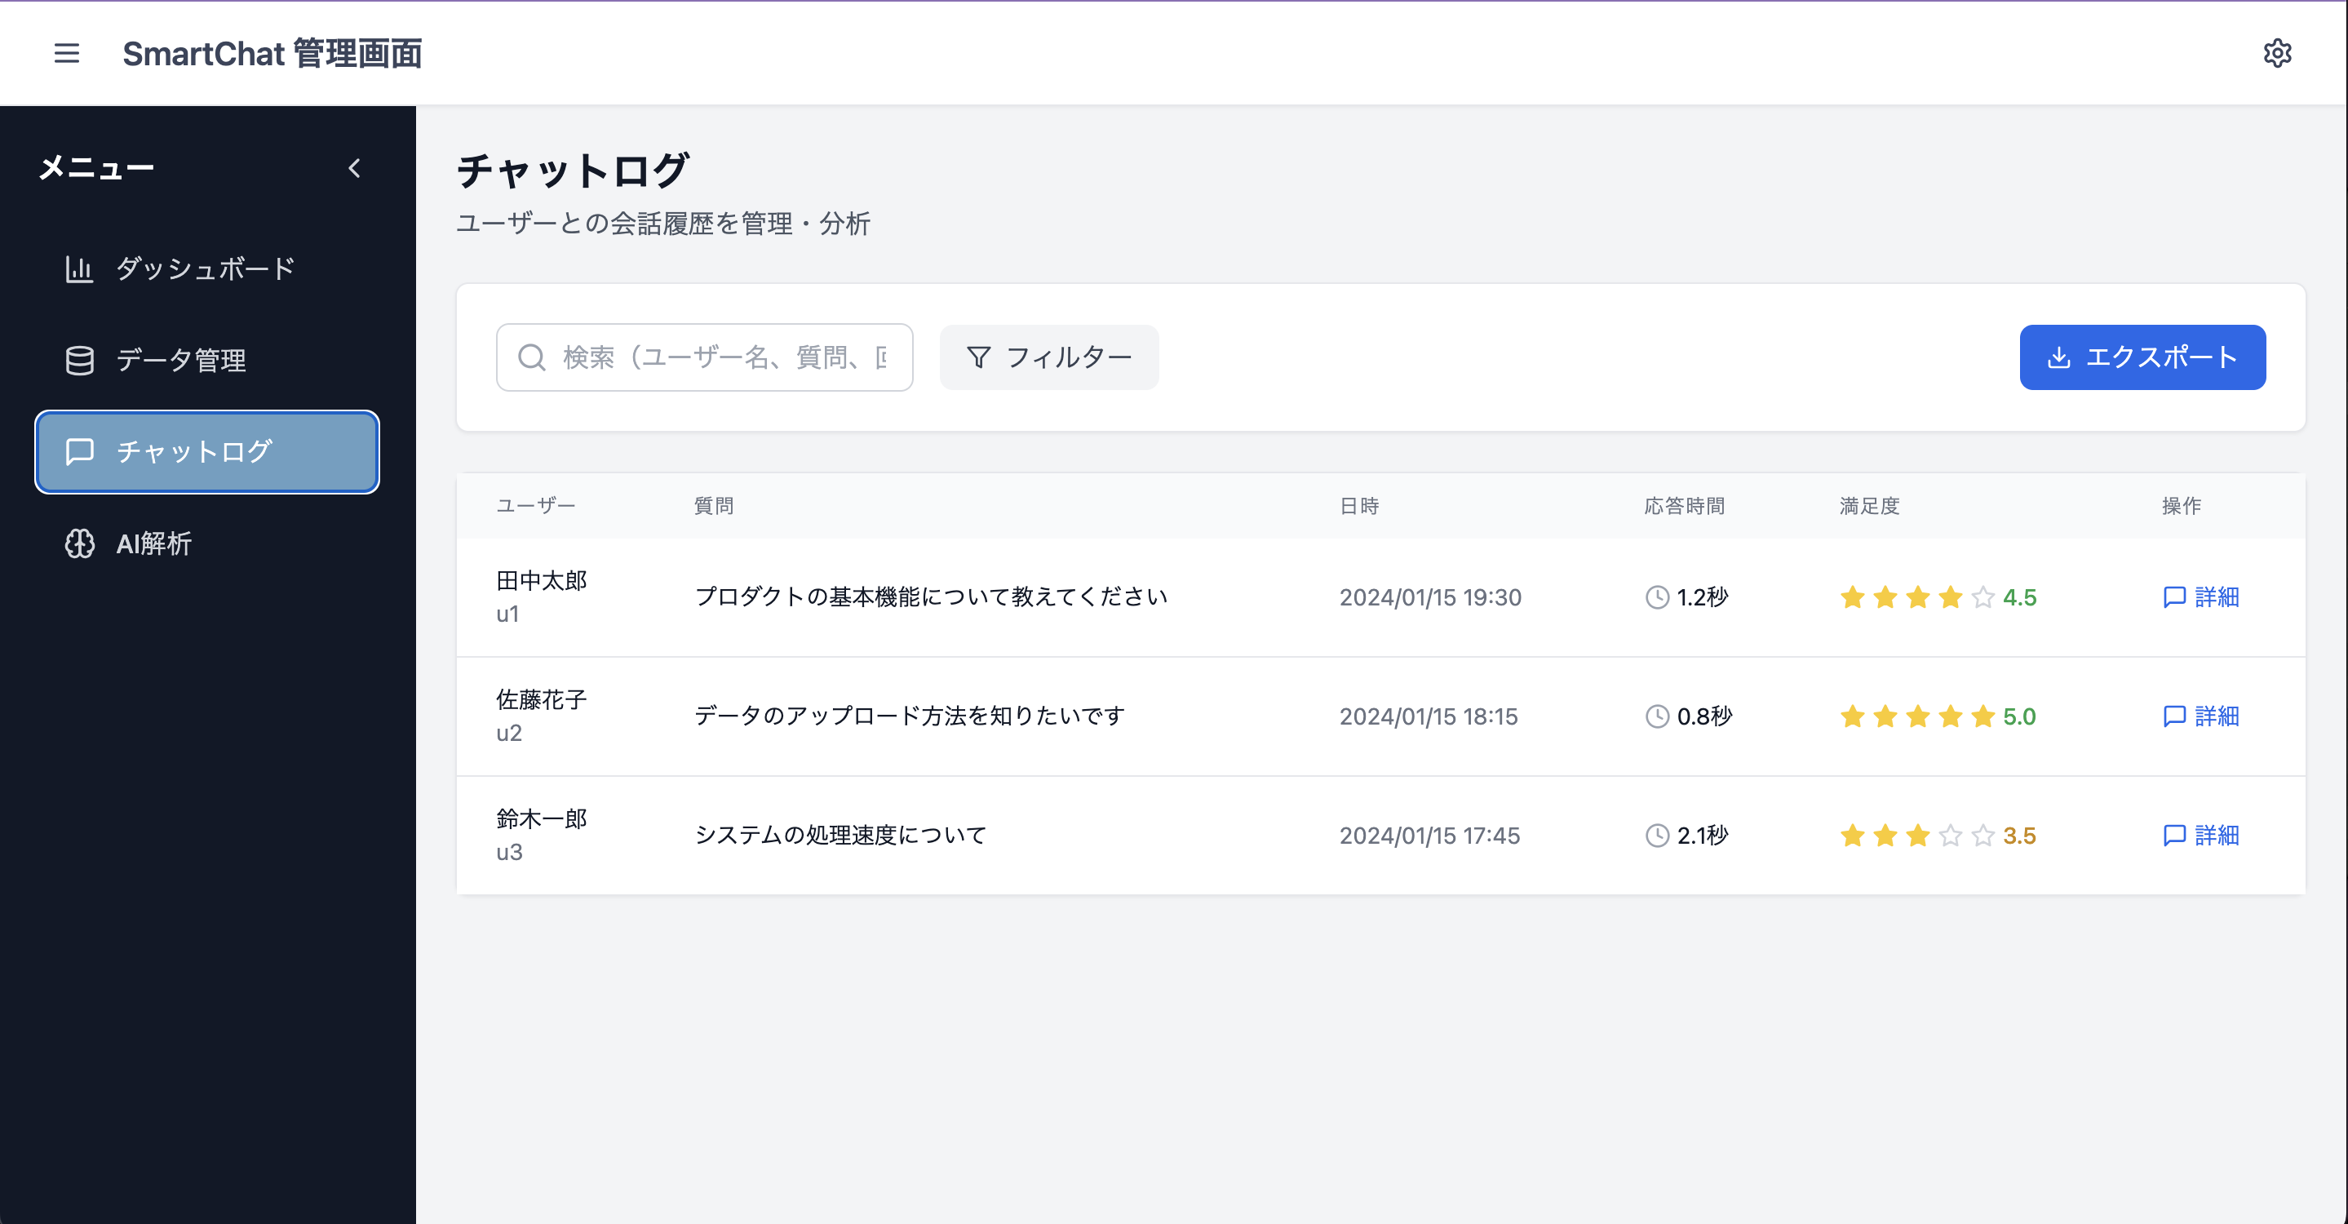Select the dashboard bar chart icon
This screenshot has width=2348, height=1224.
pyautogui.click(x=79, y=268)
